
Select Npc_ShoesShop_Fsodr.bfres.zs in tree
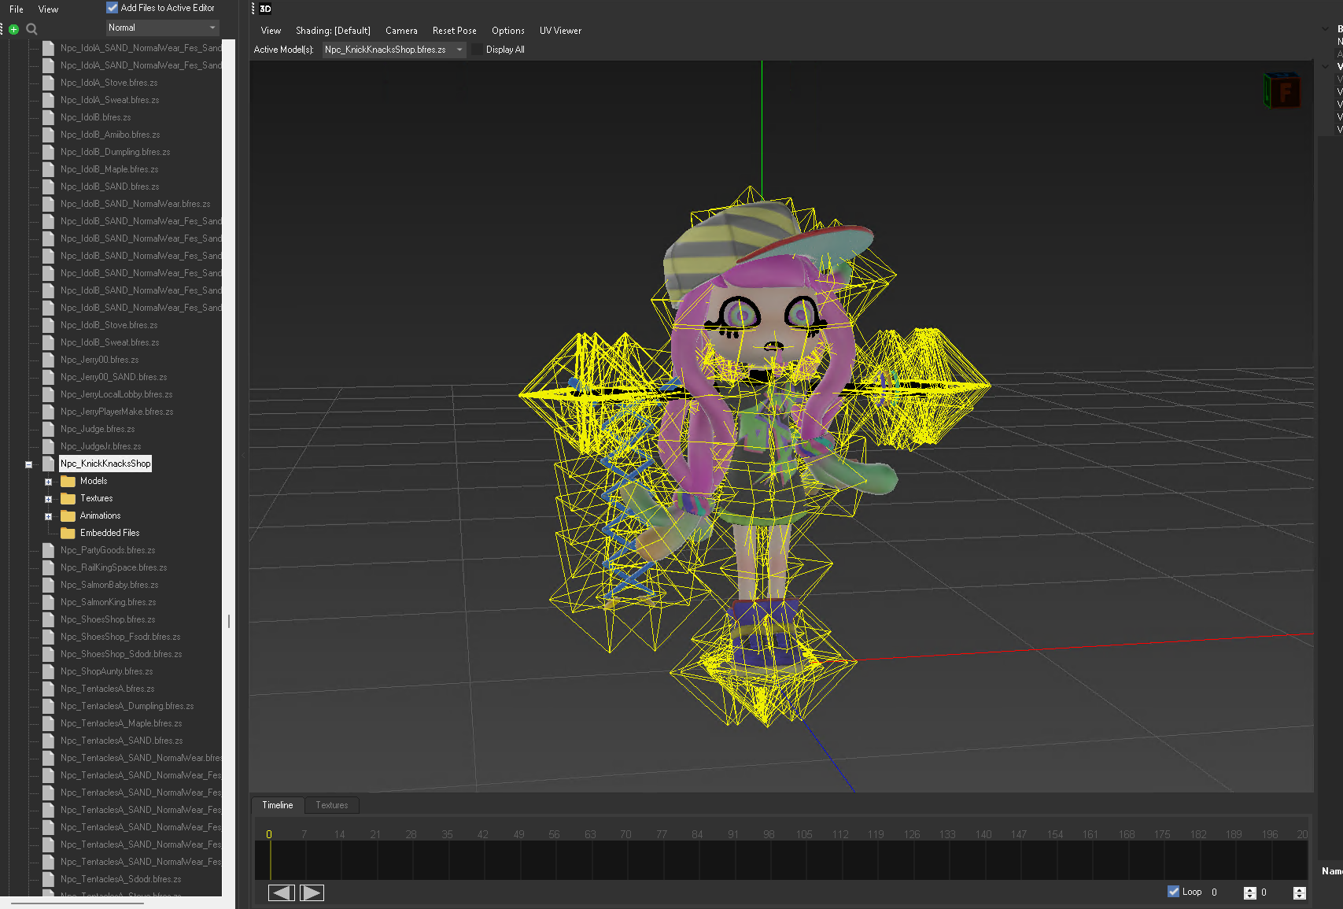120,637
